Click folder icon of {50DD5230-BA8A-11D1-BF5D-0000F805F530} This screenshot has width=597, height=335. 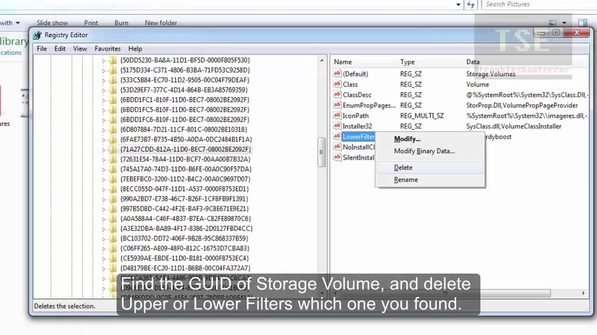pos(113,60)
